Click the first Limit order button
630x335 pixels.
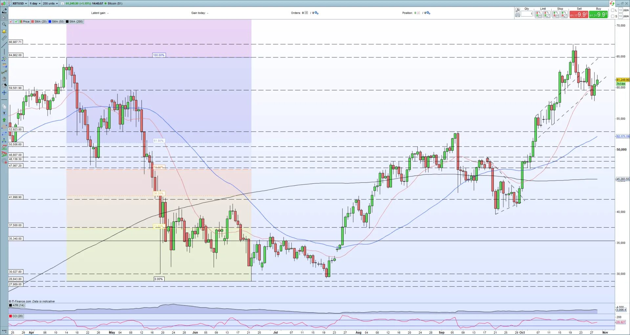coord(538,14)
